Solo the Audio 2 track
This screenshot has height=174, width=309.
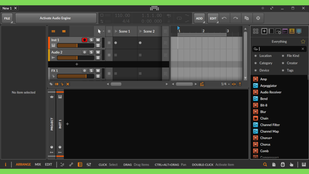click(x=91, y=52)
